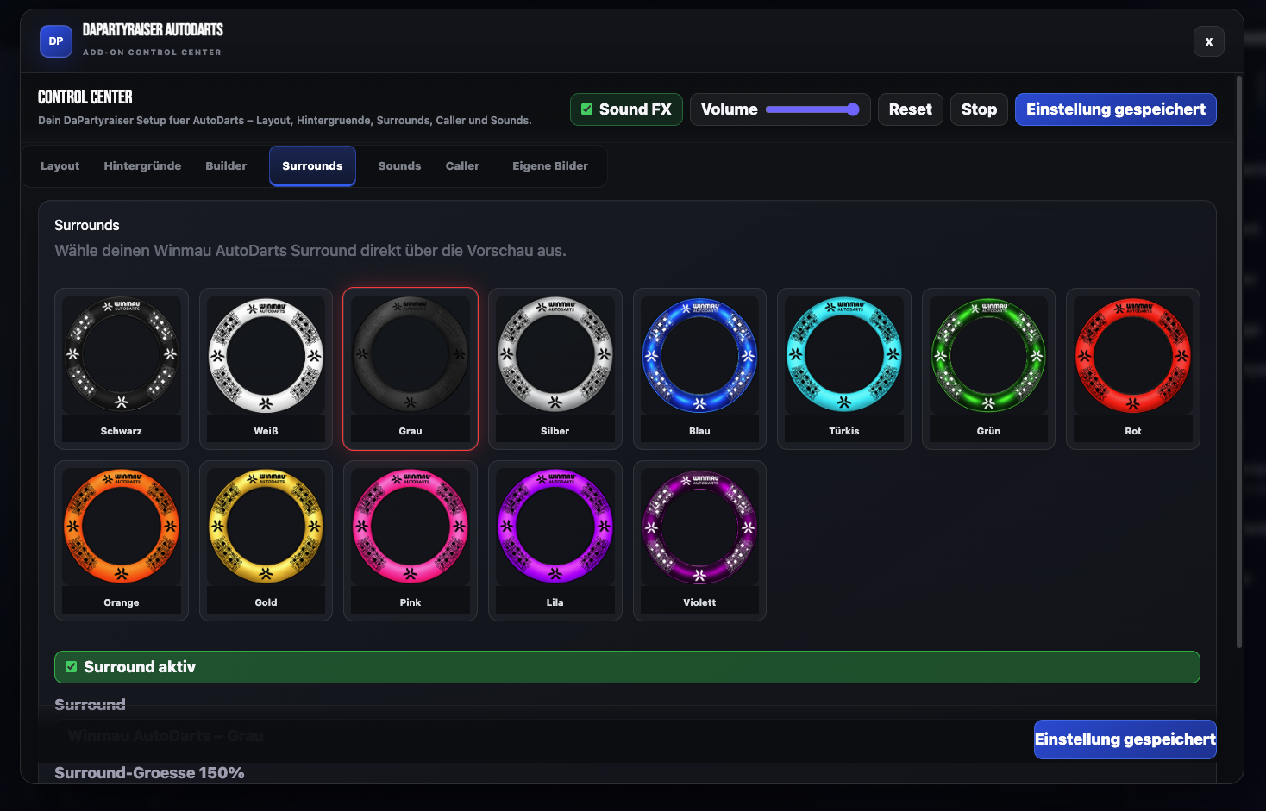Click the bottom floating Einstellung gespeichert button
The image size is (1266, 811).
tap(1125, 739)
